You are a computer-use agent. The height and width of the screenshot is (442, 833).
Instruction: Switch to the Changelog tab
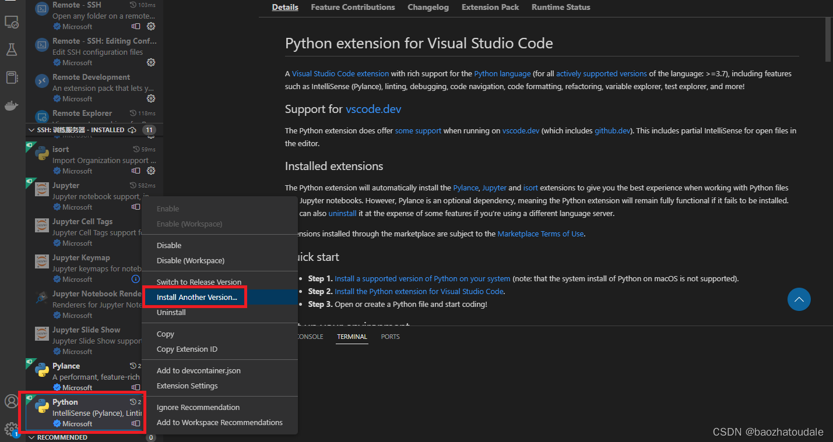pyautogui.click(x=428, y=8)
